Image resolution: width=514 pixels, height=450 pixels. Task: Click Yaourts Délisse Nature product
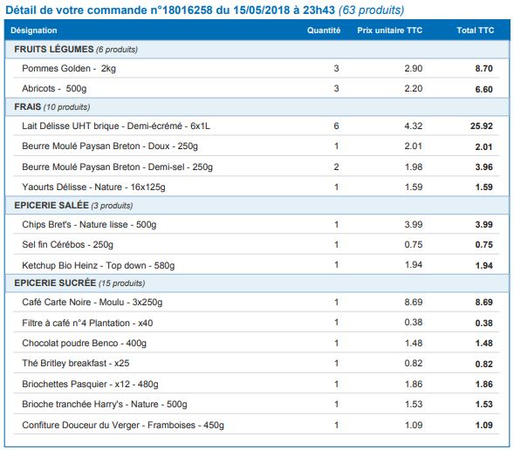(93, 187)
